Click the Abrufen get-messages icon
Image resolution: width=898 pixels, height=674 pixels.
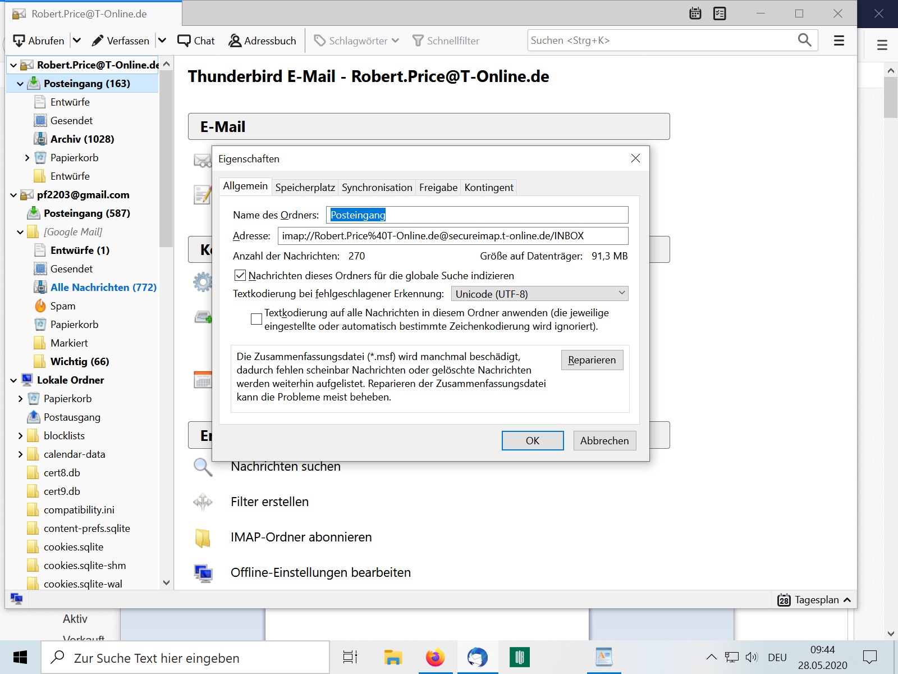pos(19,40)
